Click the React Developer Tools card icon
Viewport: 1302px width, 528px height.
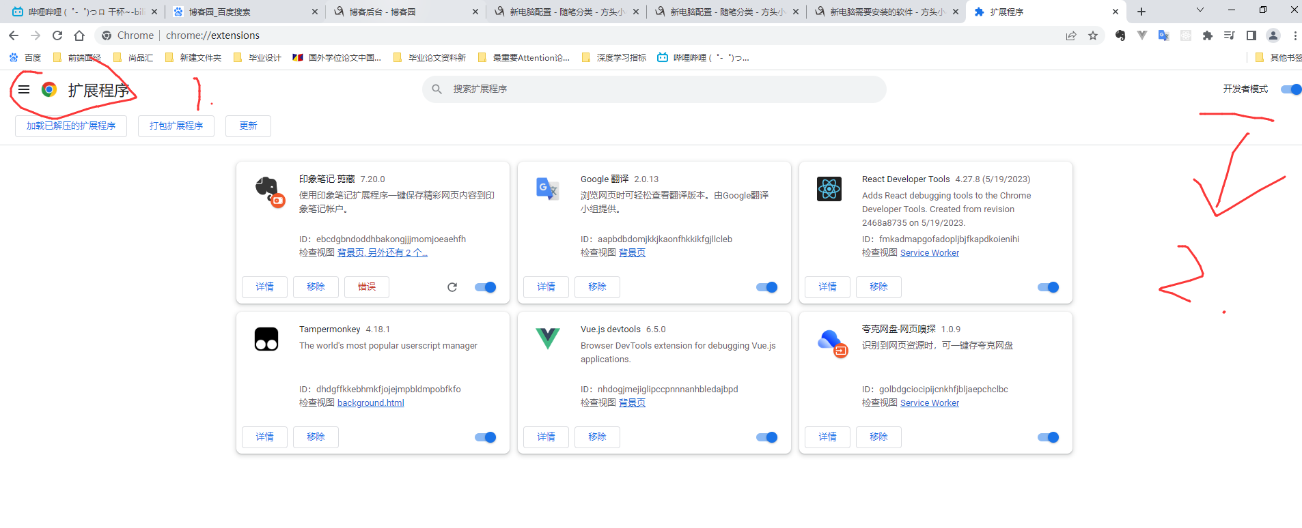coord(829,188)
